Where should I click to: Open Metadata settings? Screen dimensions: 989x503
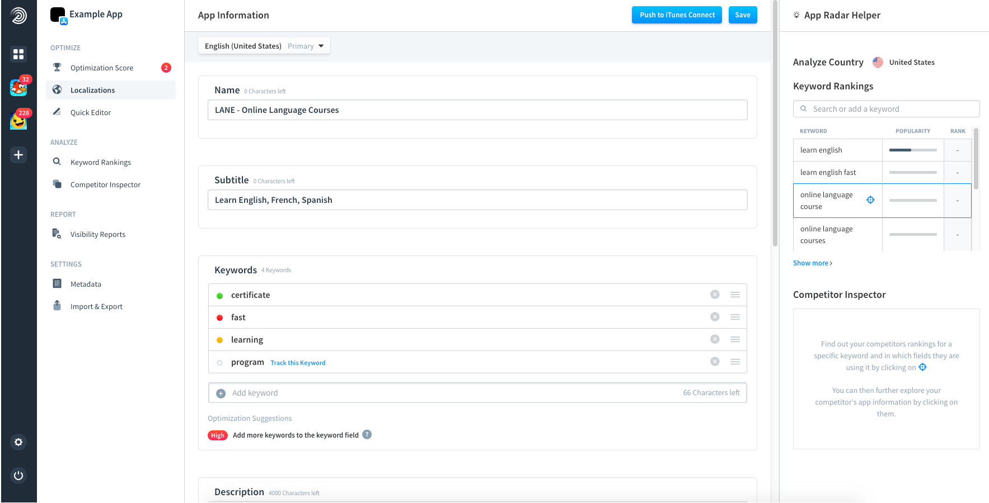click(x=111, y=284)
